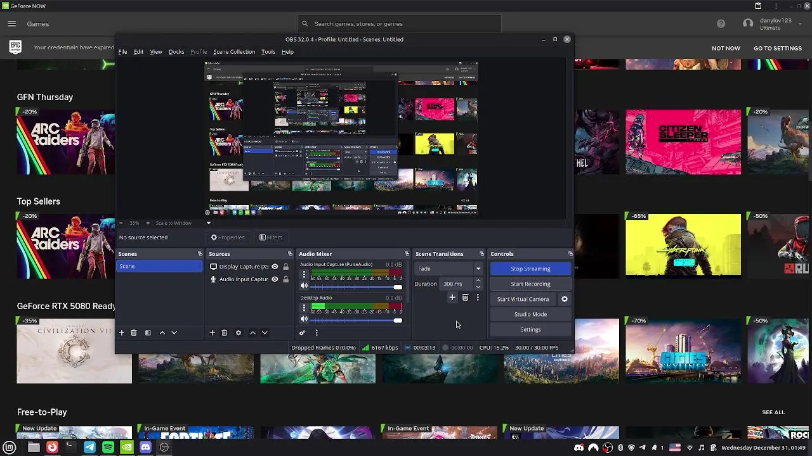
Task: Pop out the Audio Mixer dock
Action: click(x=407, y=254)
